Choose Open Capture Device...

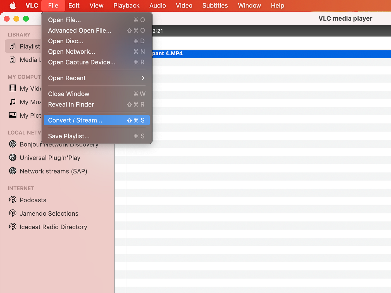pos(97,62)
